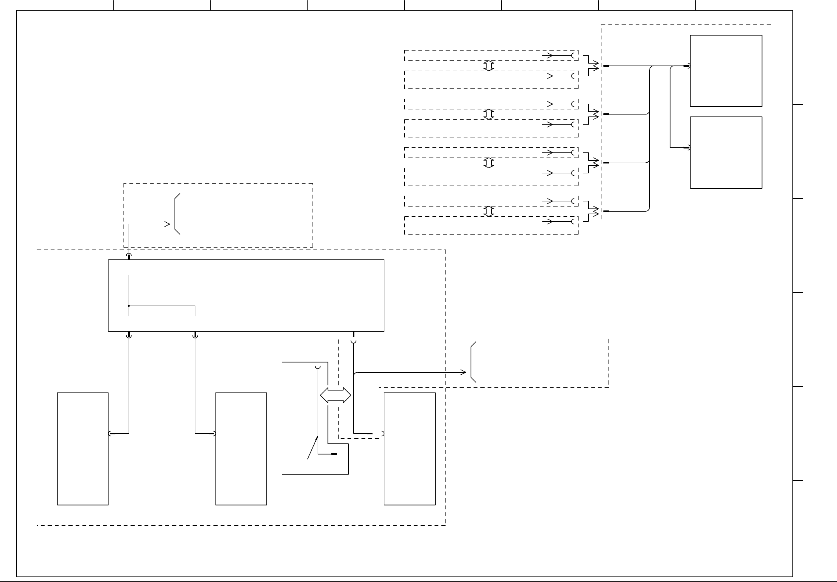Click the long right-pointing arrow's arrowhead
This screenshot has height=582, width=837.
(463, 372)
